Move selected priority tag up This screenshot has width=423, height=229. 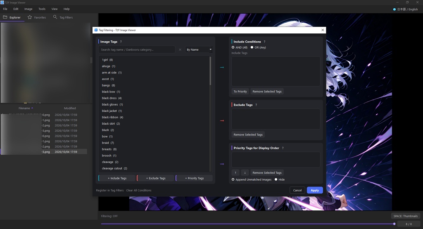click(235, 173)
